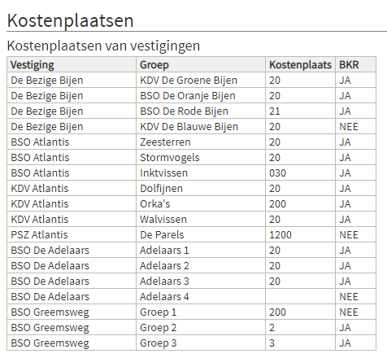Click the Vestiging column header

click(x=72, y=64)
